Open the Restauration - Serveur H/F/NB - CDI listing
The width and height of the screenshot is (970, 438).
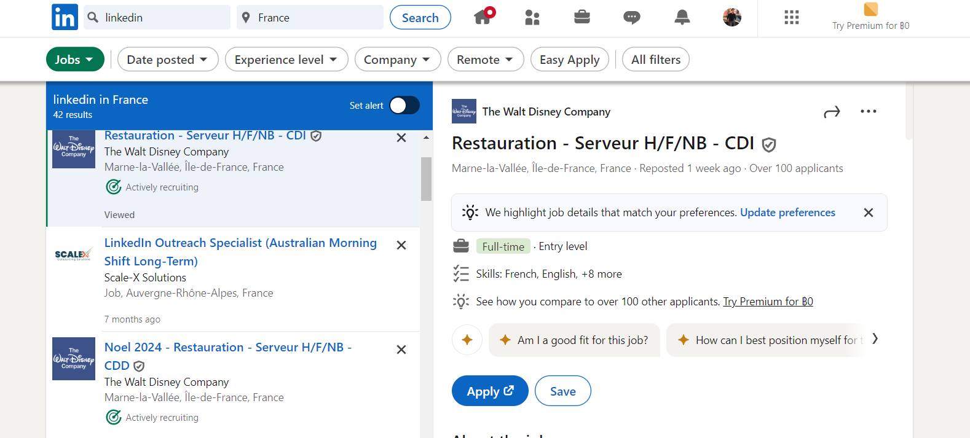pyautogui.click(x=205, y=136)
